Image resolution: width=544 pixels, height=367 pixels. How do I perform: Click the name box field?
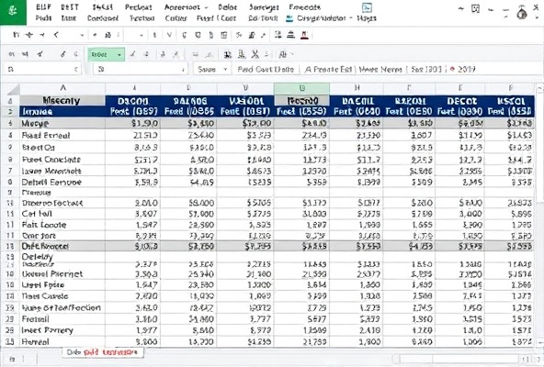coord(42,70)
